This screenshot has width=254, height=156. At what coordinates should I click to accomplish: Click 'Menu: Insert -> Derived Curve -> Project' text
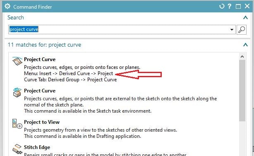[x=69, y=73]
